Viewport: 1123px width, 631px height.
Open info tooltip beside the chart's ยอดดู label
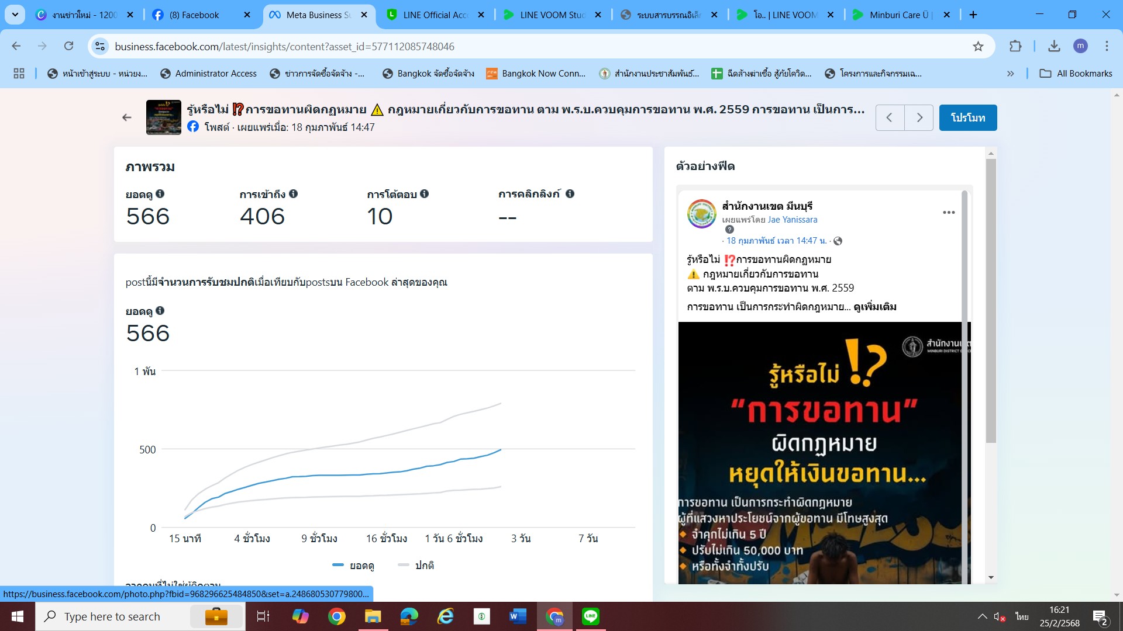(x=160, y=311)
